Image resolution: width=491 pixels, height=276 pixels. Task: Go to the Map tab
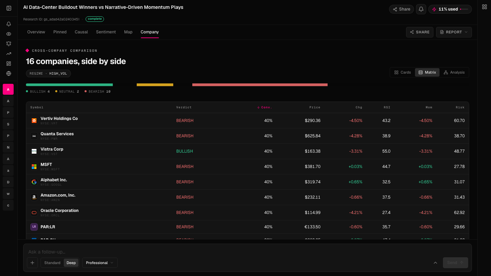(128, 32)
